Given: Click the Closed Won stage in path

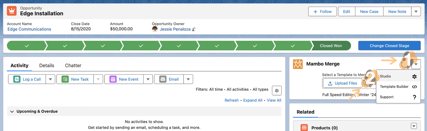Looking at the screenshot, I should pos(331,46).
